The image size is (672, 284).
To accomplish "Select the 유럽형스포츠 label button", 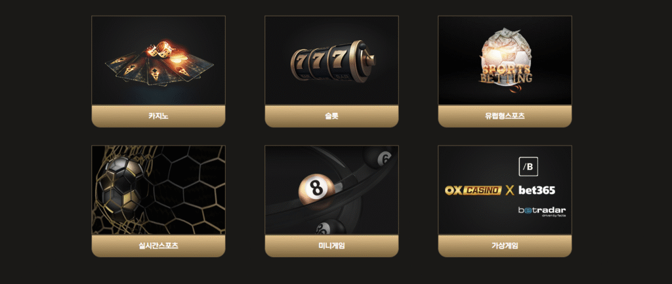I will (x=505, y=116).
